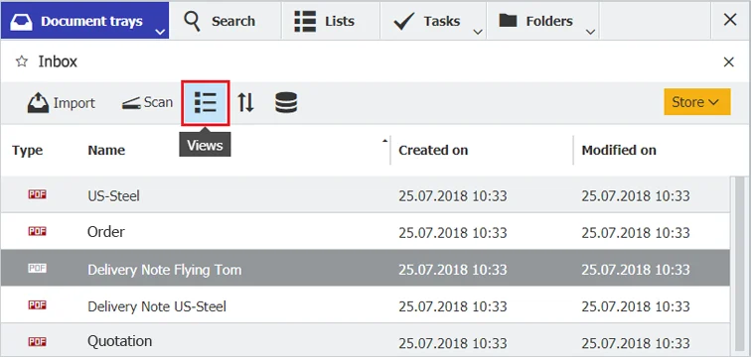
Task: Close the top tab bar panel
Action: coord(730,20)
